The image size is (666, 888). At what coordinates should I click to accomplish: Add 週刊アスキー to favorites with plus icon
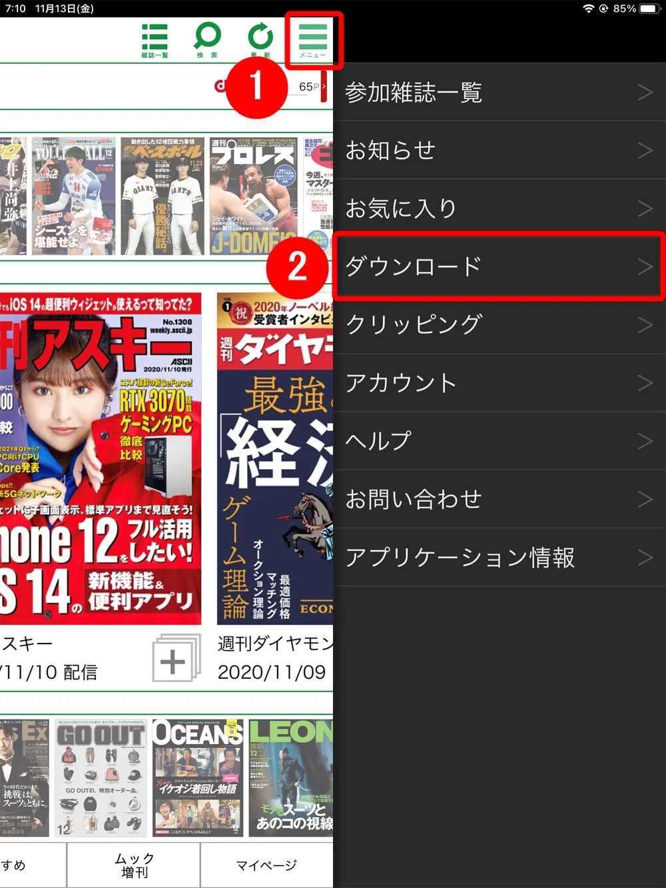(x=176, y=658)
